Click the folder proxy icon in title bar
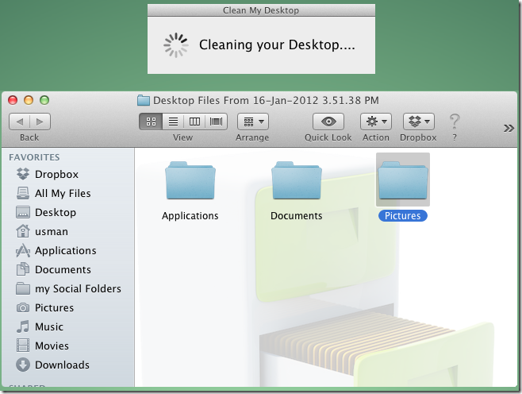The image size is (522, 394). (144, 100)
